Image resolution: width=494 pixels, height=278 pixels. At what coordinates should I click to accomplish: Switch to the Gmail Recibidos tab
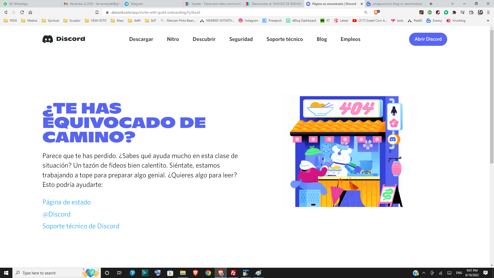(x=92, y=4)
